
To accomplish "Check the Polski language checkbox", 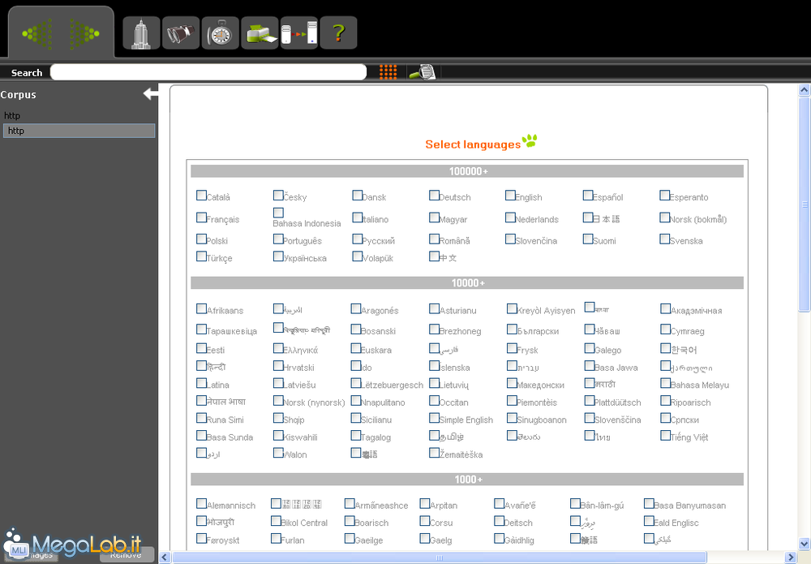I will click(x=201, y=239).
